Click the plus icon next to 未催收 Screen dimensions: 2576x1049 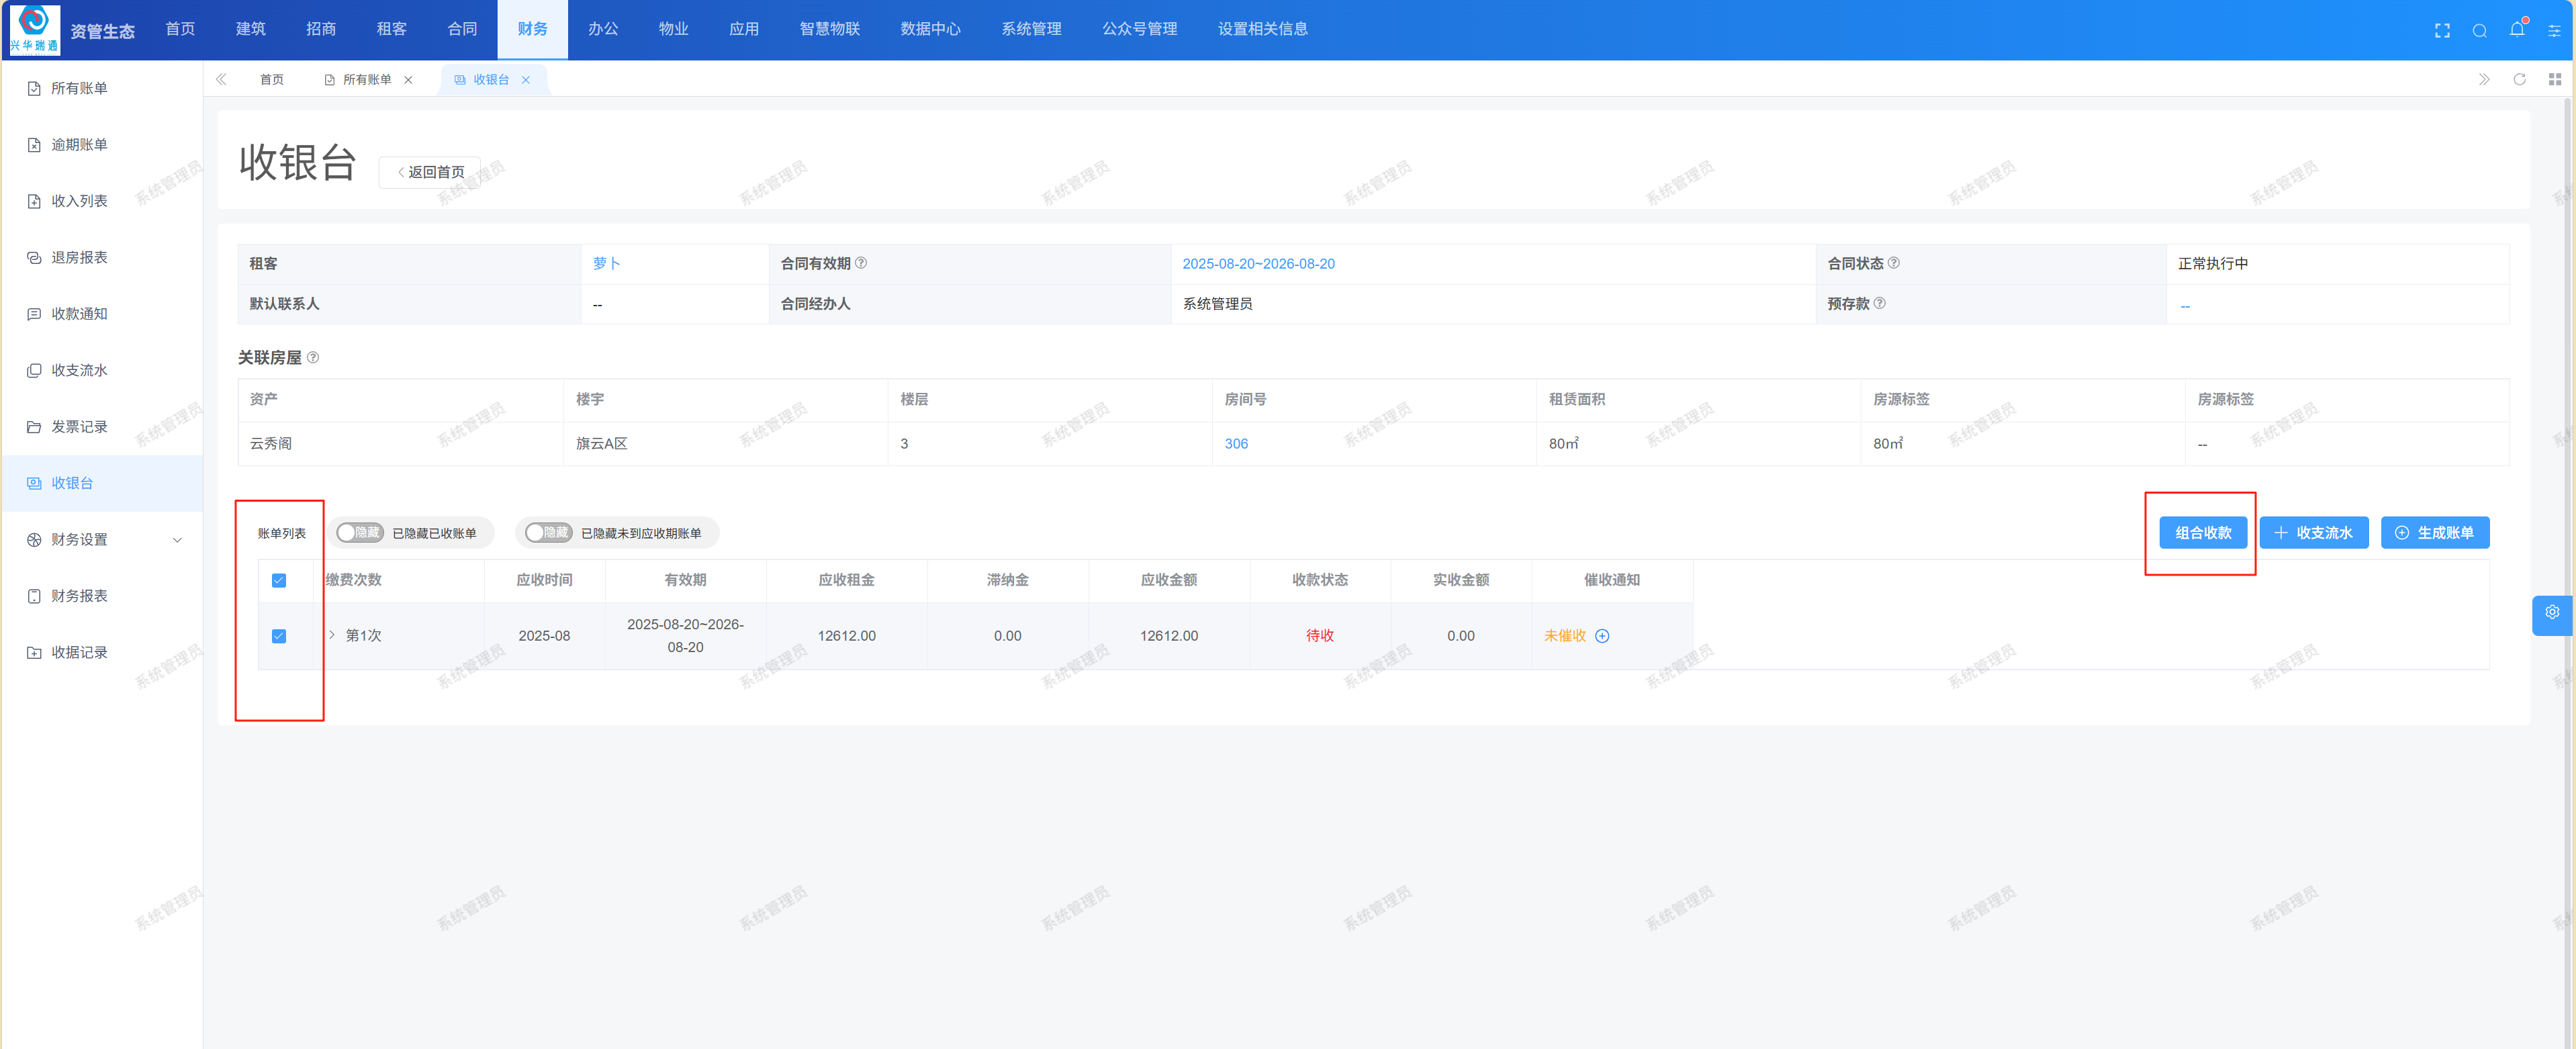click(x=1602, y=636)
